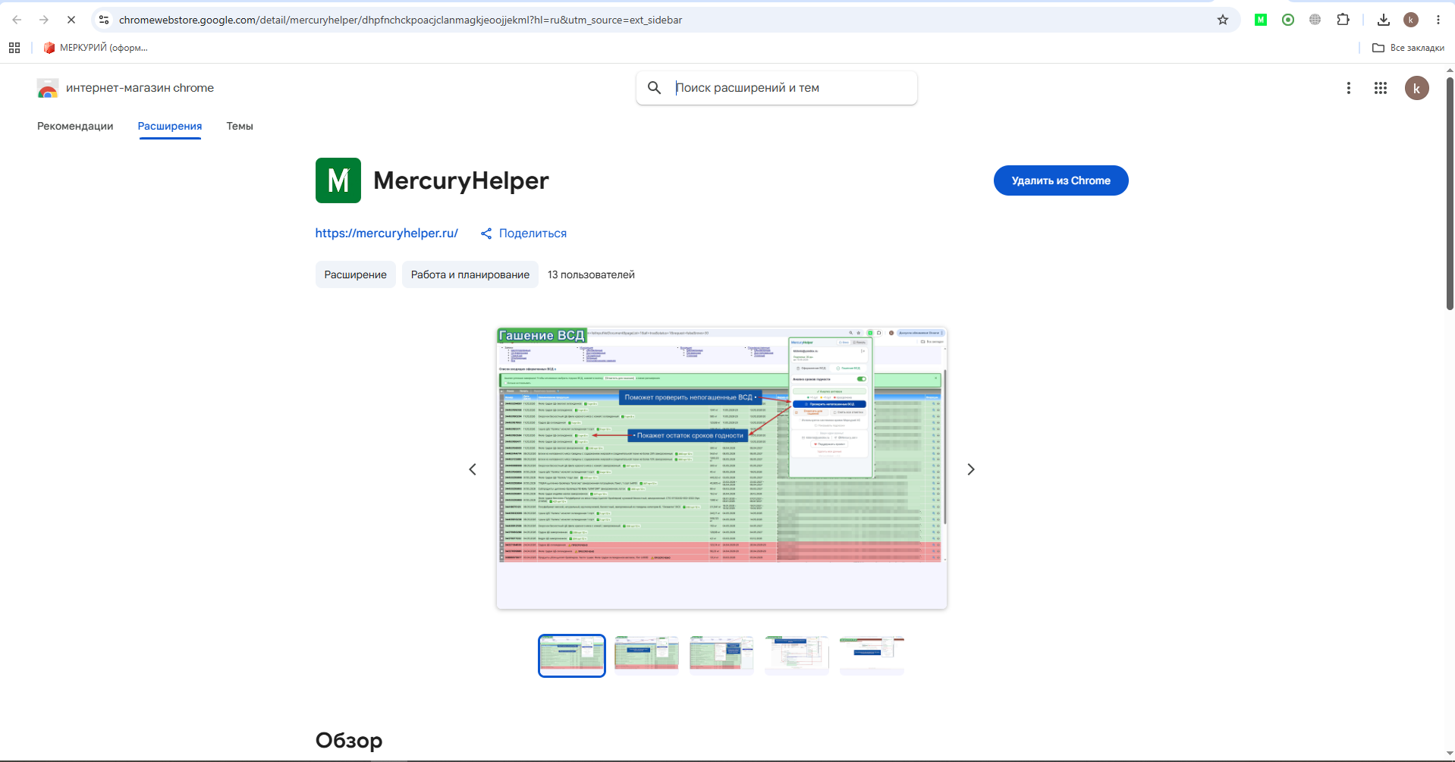
Task: Click the Расширение chip
Action: point(356,274)
